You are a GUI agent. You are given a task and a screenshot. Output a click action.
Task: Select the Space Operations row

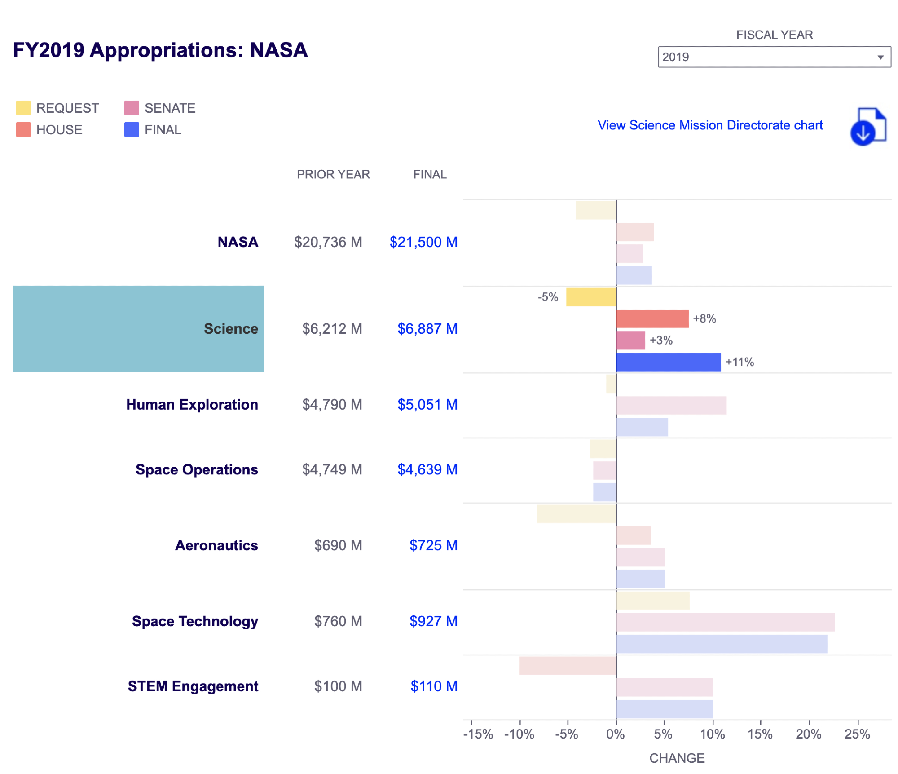[196, 469]
